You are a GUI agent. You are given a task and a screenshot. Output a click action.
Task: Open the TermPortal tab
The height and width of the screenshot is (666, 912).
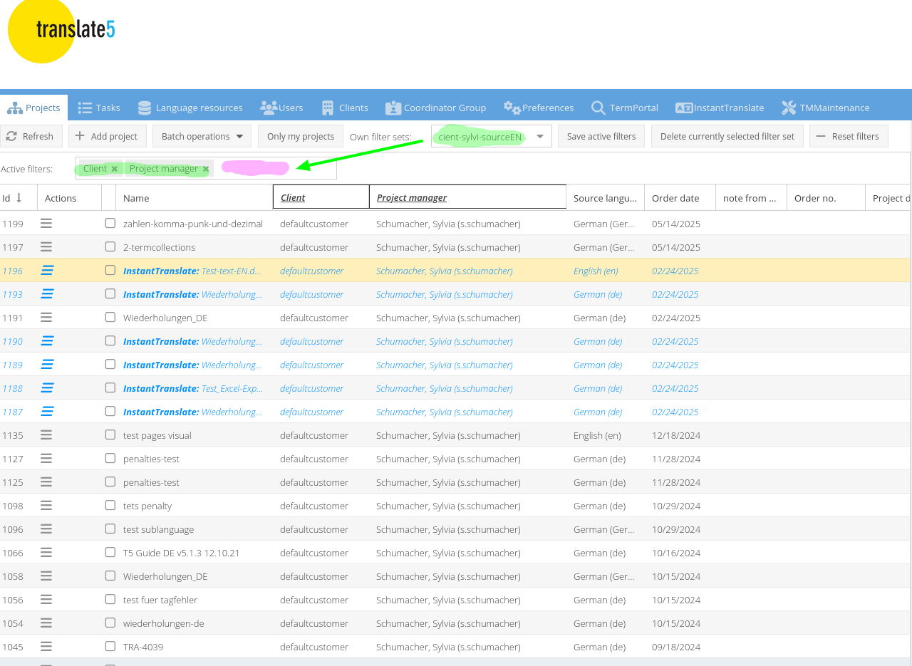point(625,108)
